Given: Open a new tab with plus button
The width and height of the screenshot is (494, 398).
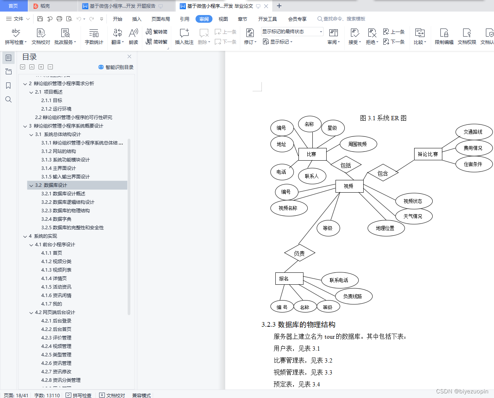Looking at the screenshot, I should point(279,6).
